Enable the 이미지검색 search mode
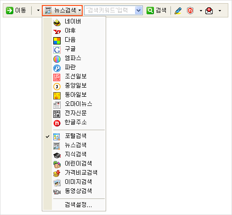The height and width of the screenshot is (215, 232). tap(74, 182)
